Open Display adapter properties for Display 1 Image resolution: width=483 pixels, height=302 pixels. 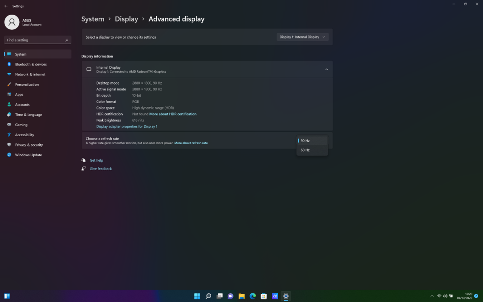point(127,126)
